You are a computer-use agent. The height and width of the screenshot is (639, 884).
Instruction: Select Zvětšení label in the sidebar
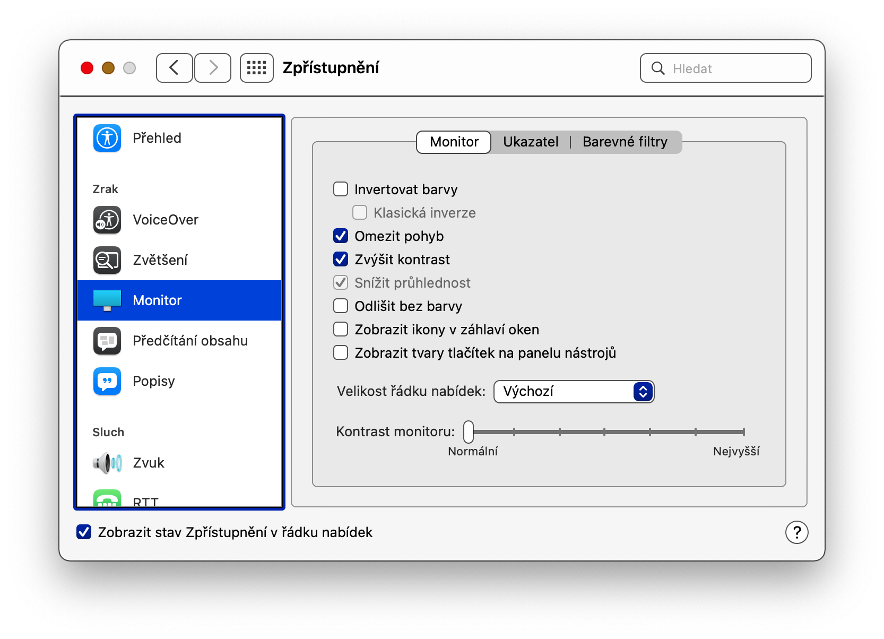click(x=160, y=260)
